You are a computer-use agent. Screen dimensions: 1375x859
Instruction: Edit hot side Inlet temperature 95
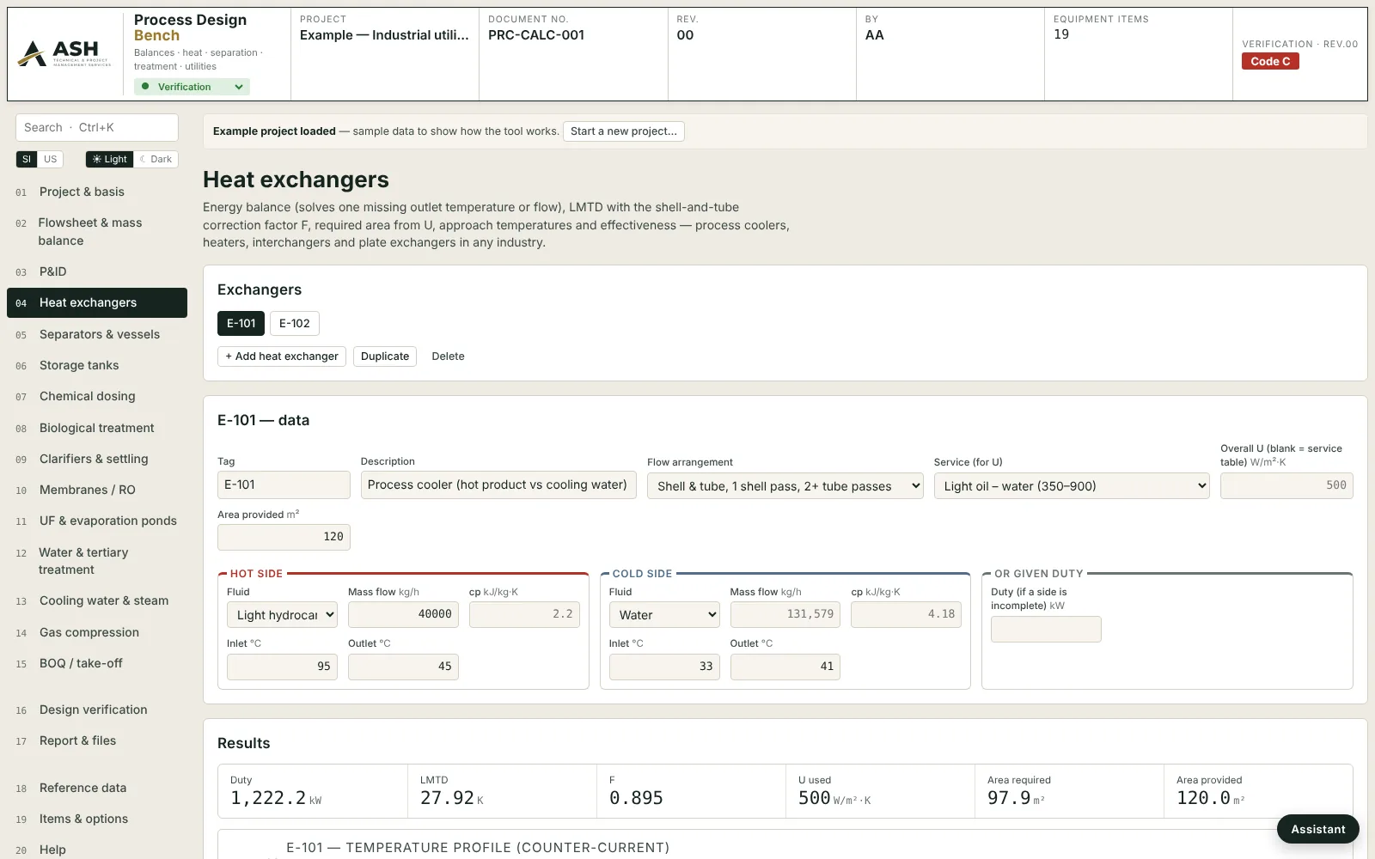click(282, 667)
